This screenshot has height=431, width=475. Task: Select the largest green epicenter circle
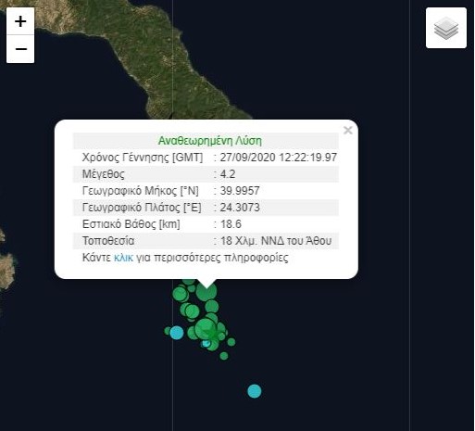point(206,329)
